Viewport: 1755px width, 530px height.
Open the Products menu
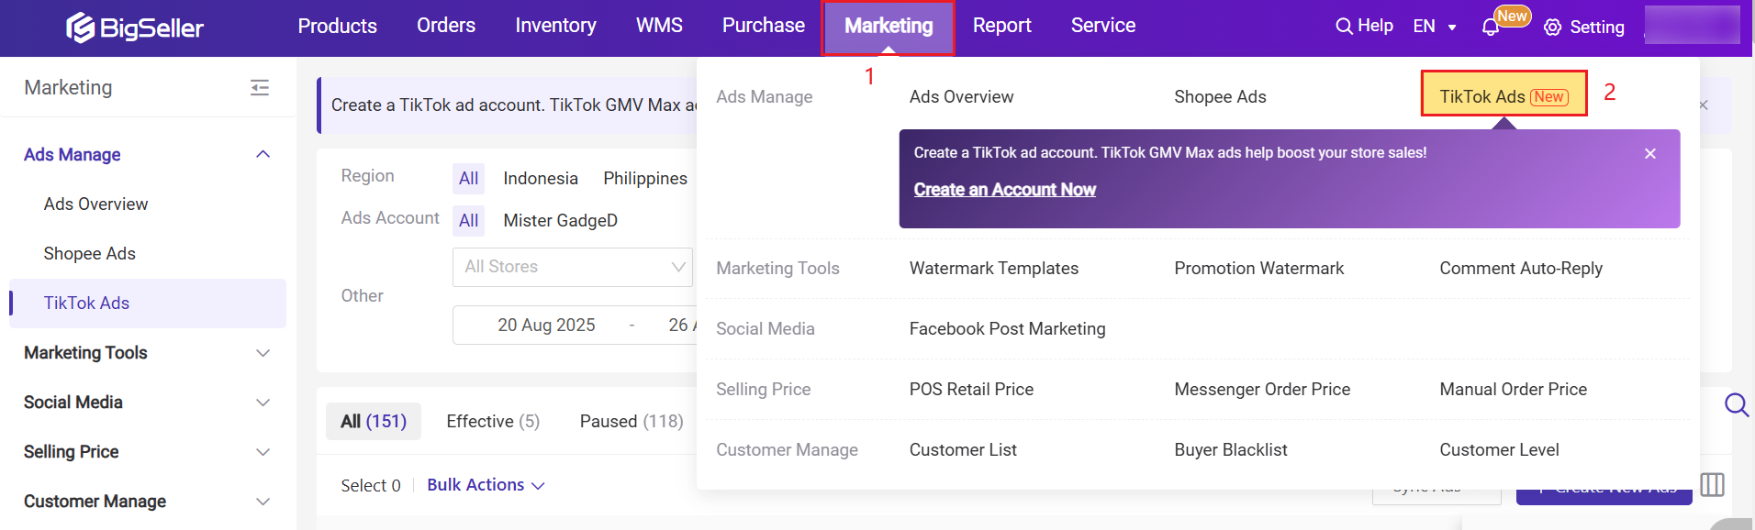tap(337, 26)
